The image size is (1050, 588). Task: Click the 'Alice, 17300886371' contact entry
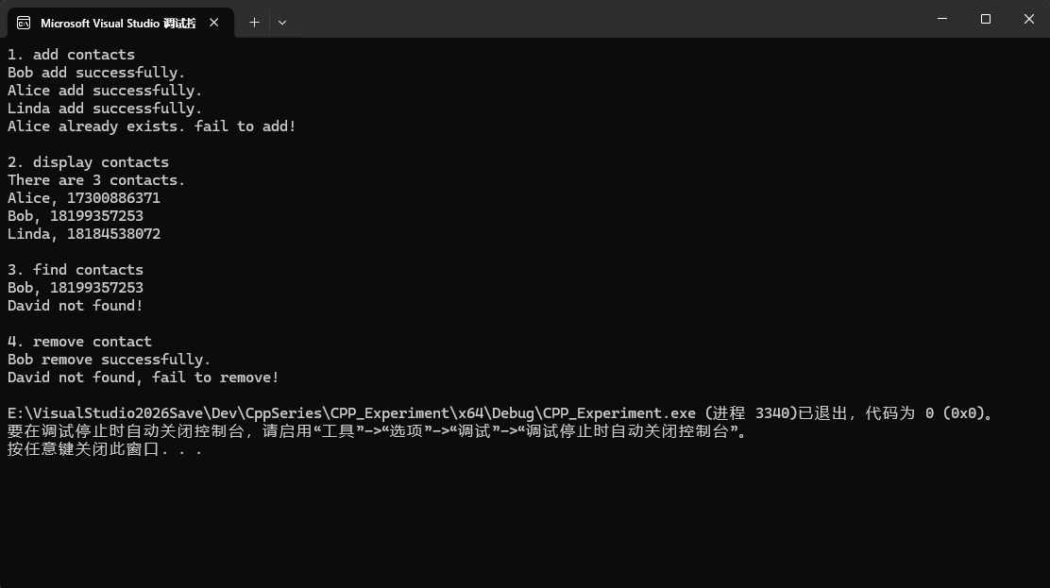(x=84, y=197)
